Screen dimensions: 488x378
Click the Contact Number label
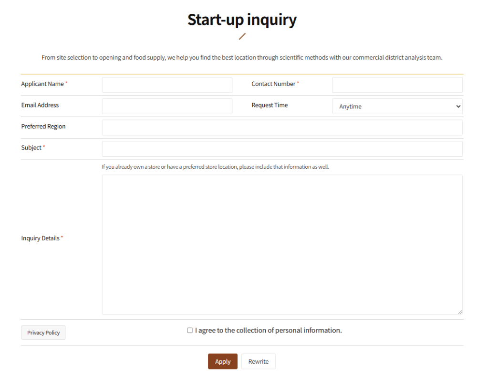[273, 84]
